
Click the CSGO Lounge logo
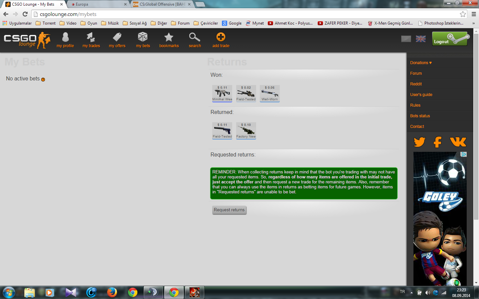coord(27,40)
